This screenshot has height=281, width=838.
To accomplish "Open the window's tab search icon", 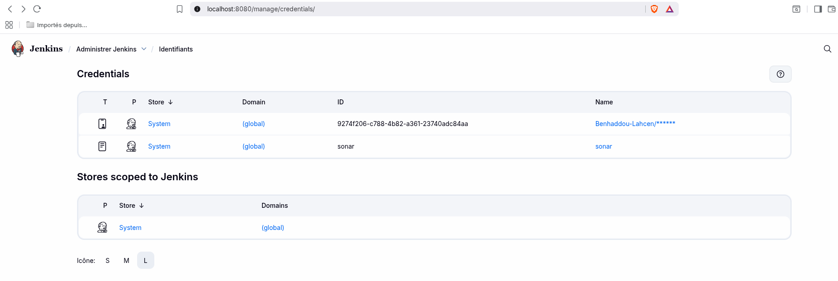I will [796, 9].
